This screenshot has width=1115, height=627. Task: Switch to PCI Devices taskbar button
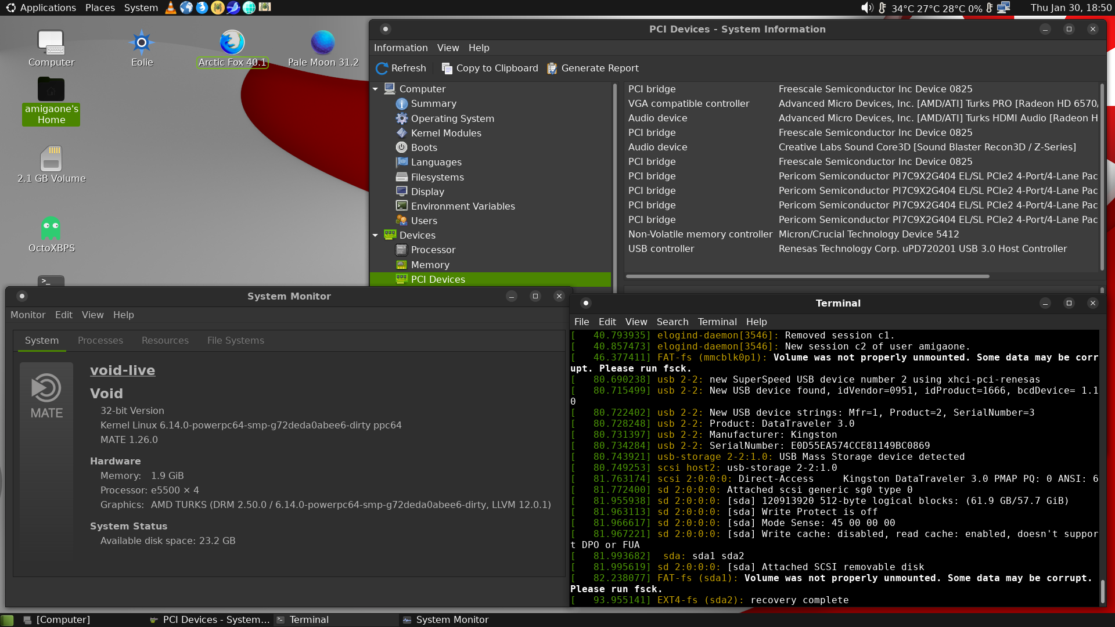coord(209,619)
